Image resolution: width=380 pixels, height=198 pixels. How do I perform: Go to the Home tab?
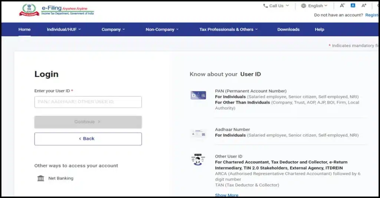point(24,30)
